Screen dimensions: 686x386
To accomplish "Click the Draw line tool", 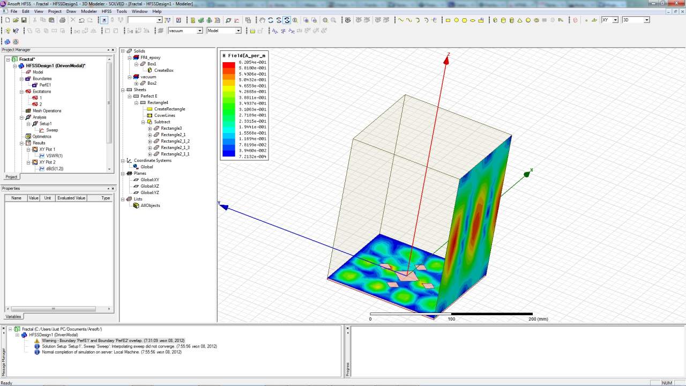I will [400, 20].
